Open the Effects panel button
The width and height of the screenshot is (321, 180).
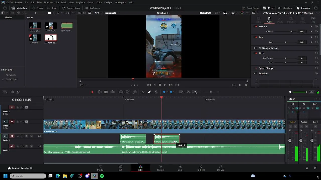point(37,8)
